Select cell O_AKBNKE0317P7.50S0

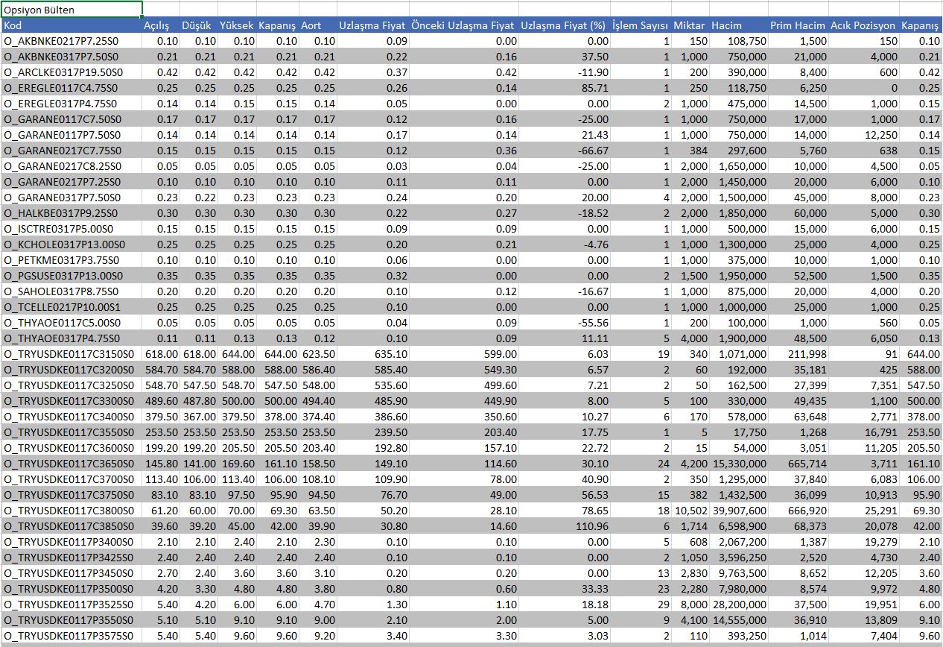pos(72,57)
